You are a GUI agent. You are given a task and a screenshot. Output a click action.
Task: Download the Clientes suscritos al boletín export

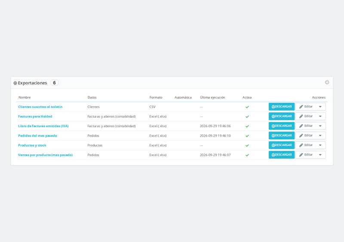tap(282, 107)
